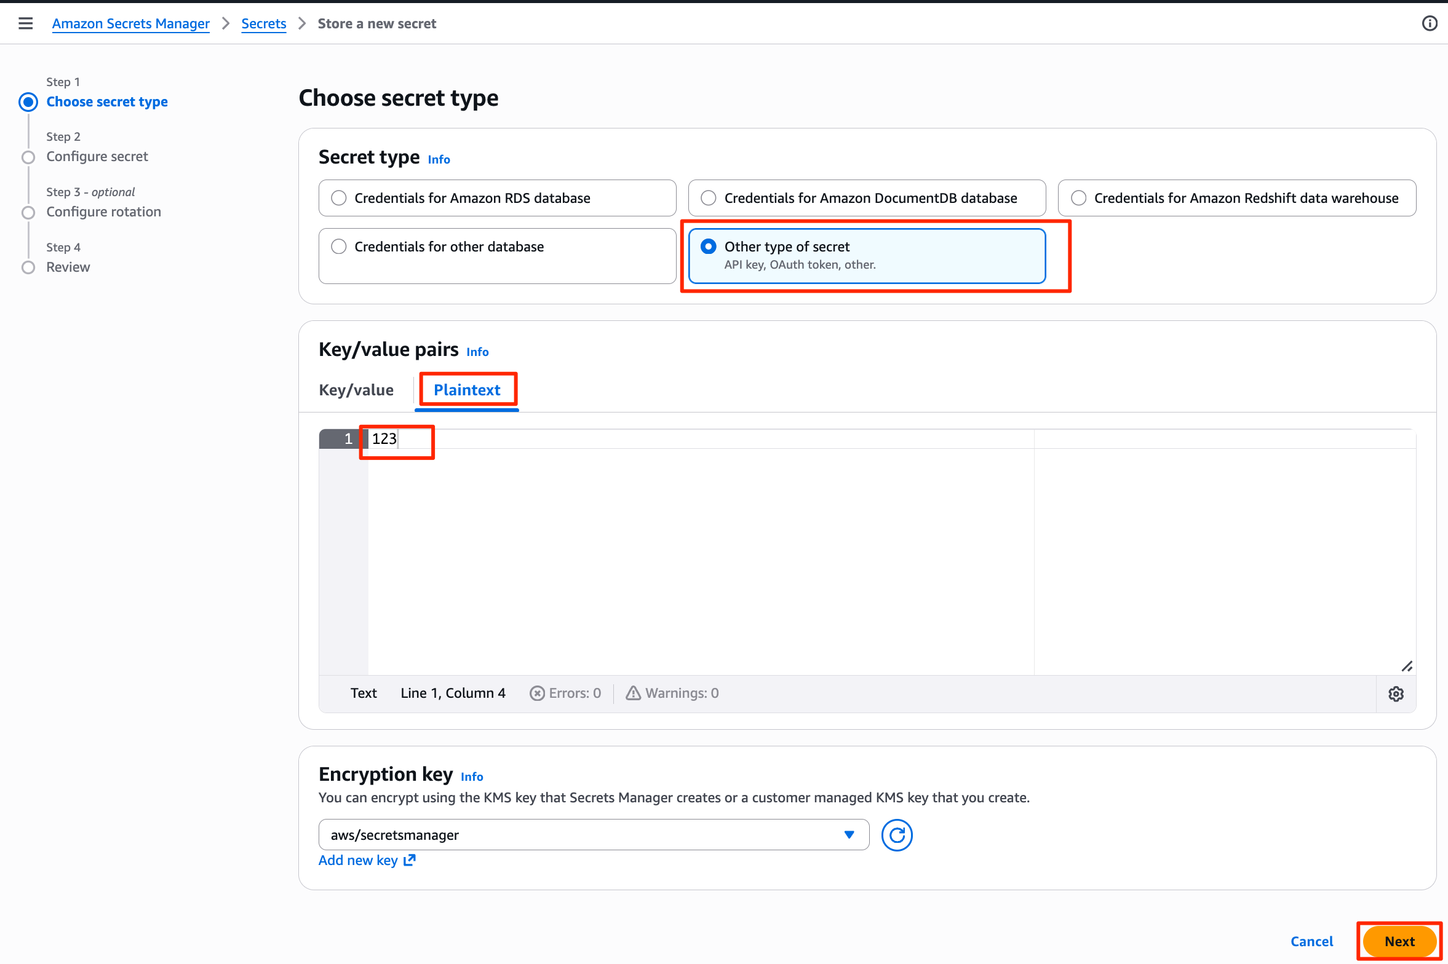Click the Next button
This screenshot has height=964, width=1448.
[1399, 941]
